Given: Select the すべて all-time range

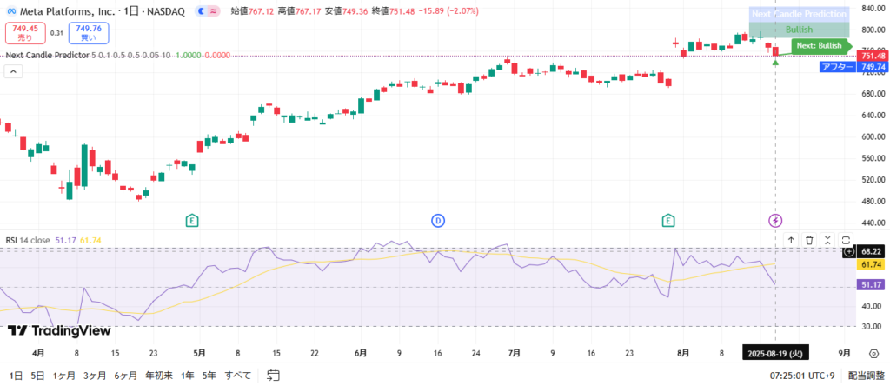Looking at the screenshot, I should coord(236,376).
